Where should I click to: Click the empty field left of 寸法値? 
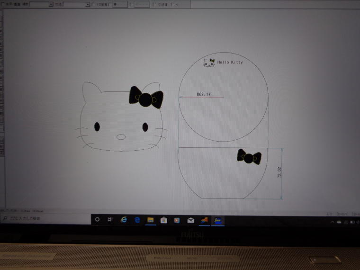tap(142, 4)
